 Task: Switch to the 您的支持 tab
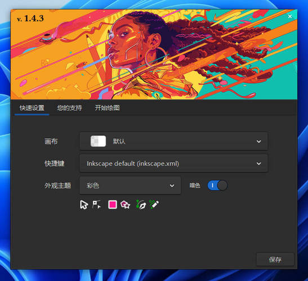point(69,108)
